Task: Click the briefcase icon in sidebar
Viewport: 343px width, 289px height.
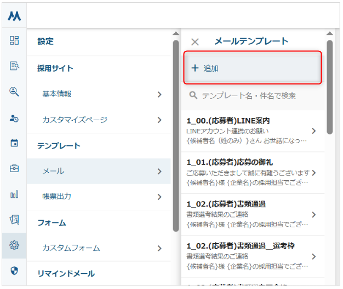Action: 14,169
